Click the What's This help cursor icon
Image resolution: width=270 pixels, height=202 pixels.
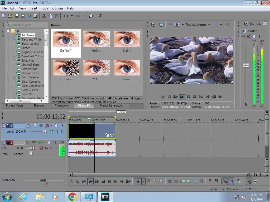tap(99, 16)
